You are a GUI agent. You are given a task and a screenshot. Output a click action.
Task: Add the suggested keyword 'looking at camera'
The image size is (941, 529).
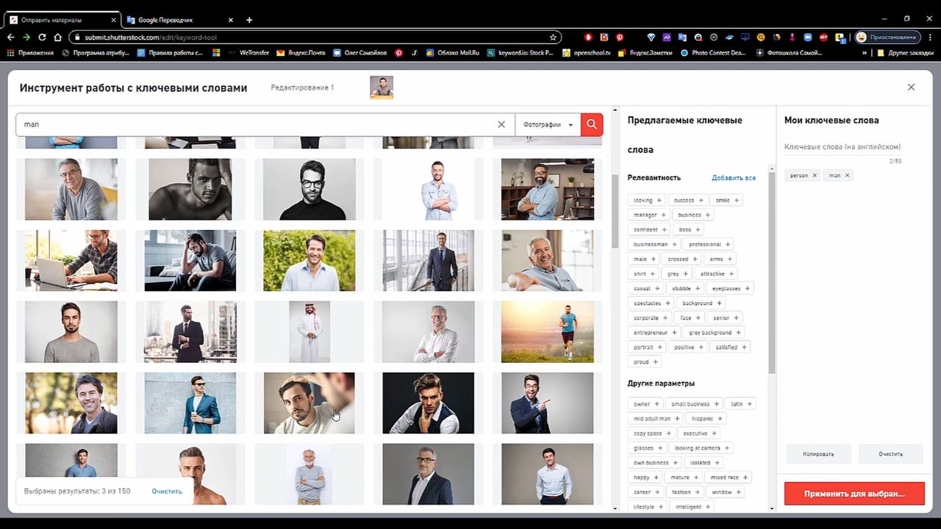coord(702,448)
